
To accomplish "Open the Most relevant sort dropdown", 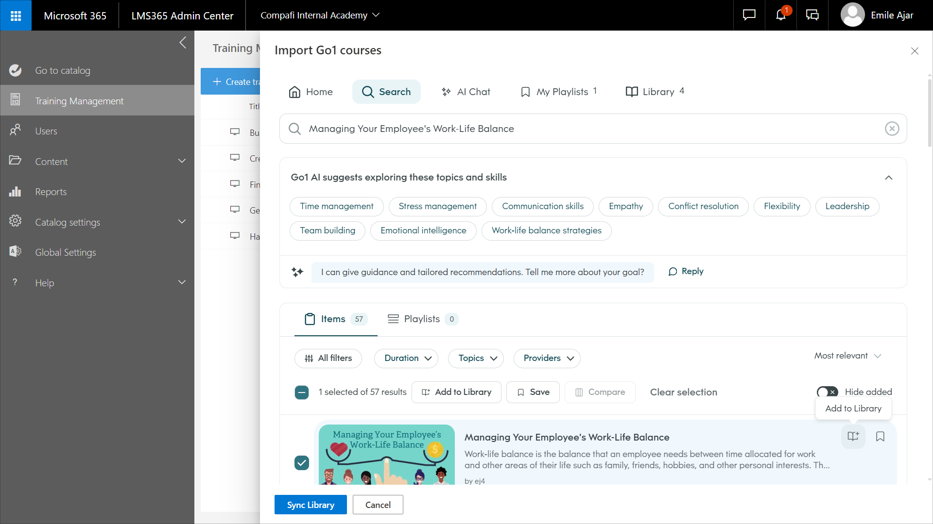I will tap(847, 356).
